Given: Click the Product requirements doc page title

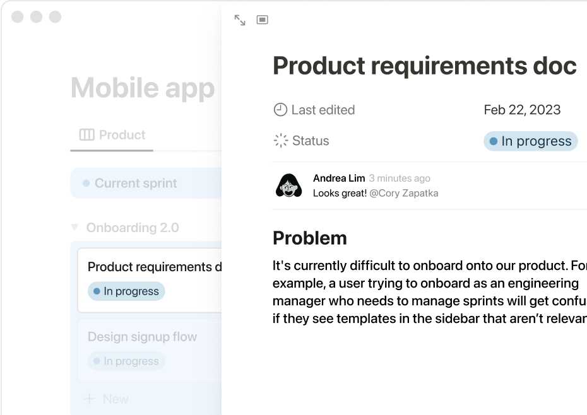Looking at the screenshot, I should 424,66.
